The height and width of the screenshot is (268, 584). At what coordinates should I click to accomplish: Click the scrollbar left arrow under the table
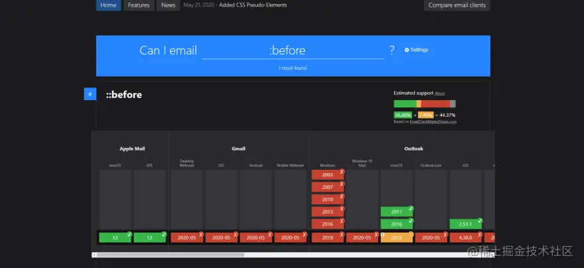(94, 255)
